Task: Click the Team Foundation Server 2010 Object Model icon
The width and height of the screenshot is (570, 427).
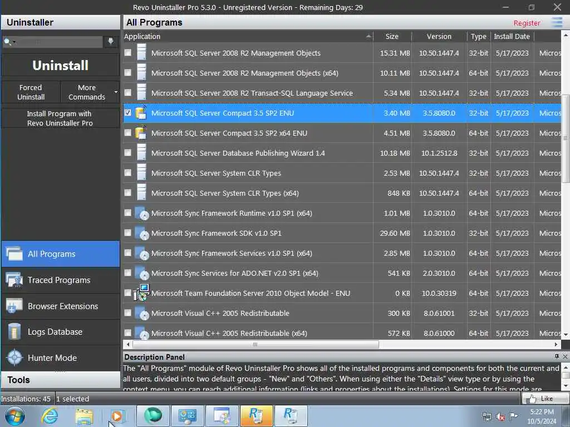Action: (x=141, y=292)
